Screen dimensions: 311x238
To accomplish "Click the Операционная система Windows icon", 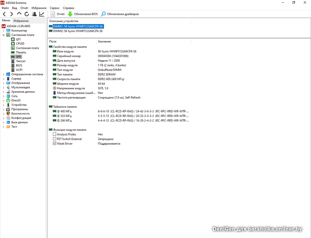I will click(x=8, y=74).
